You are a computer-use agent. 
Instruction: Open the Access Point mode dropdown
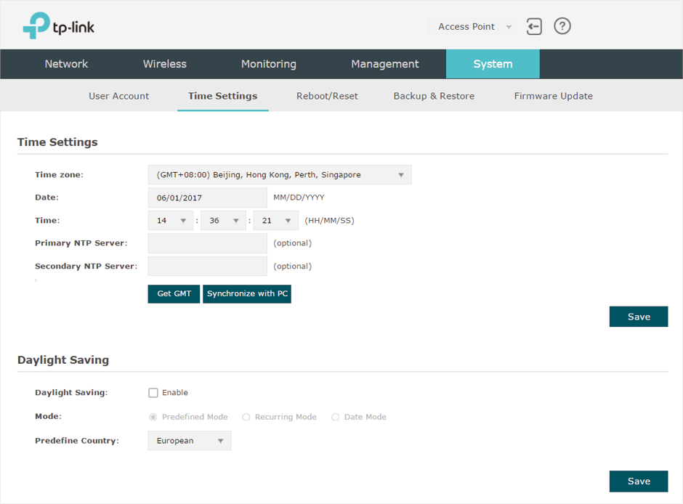tap(472, 27)
